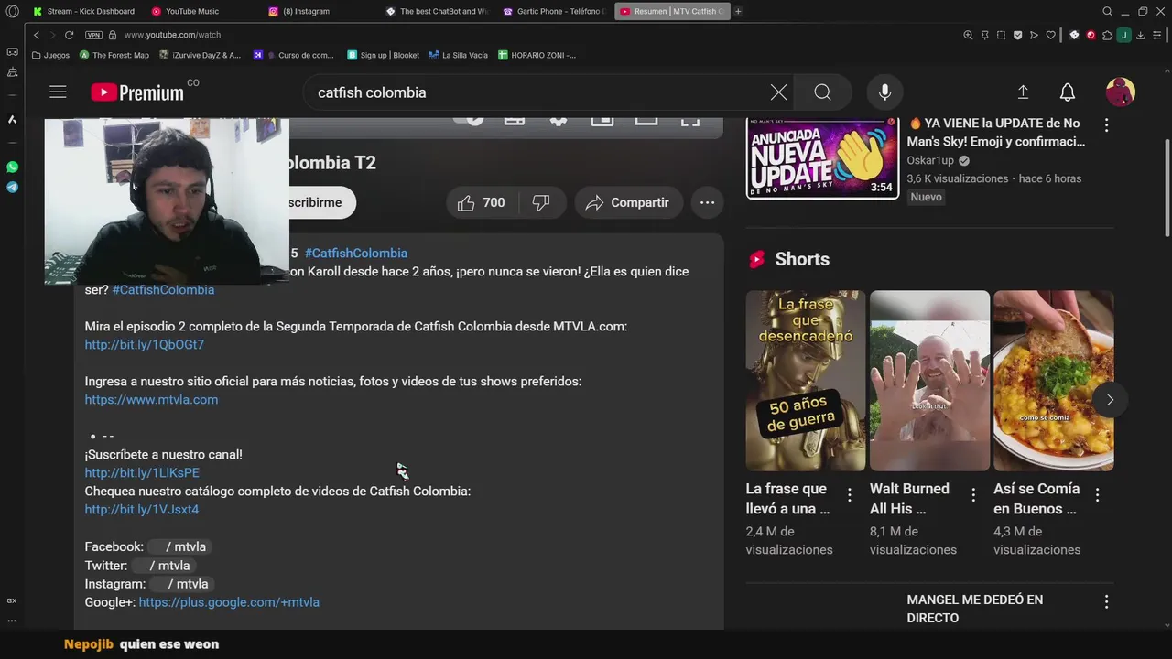Viewport: 1172px width, 659px height.
Task: Open the plus.google.com/+mtvla link
Action: point(229,602)
